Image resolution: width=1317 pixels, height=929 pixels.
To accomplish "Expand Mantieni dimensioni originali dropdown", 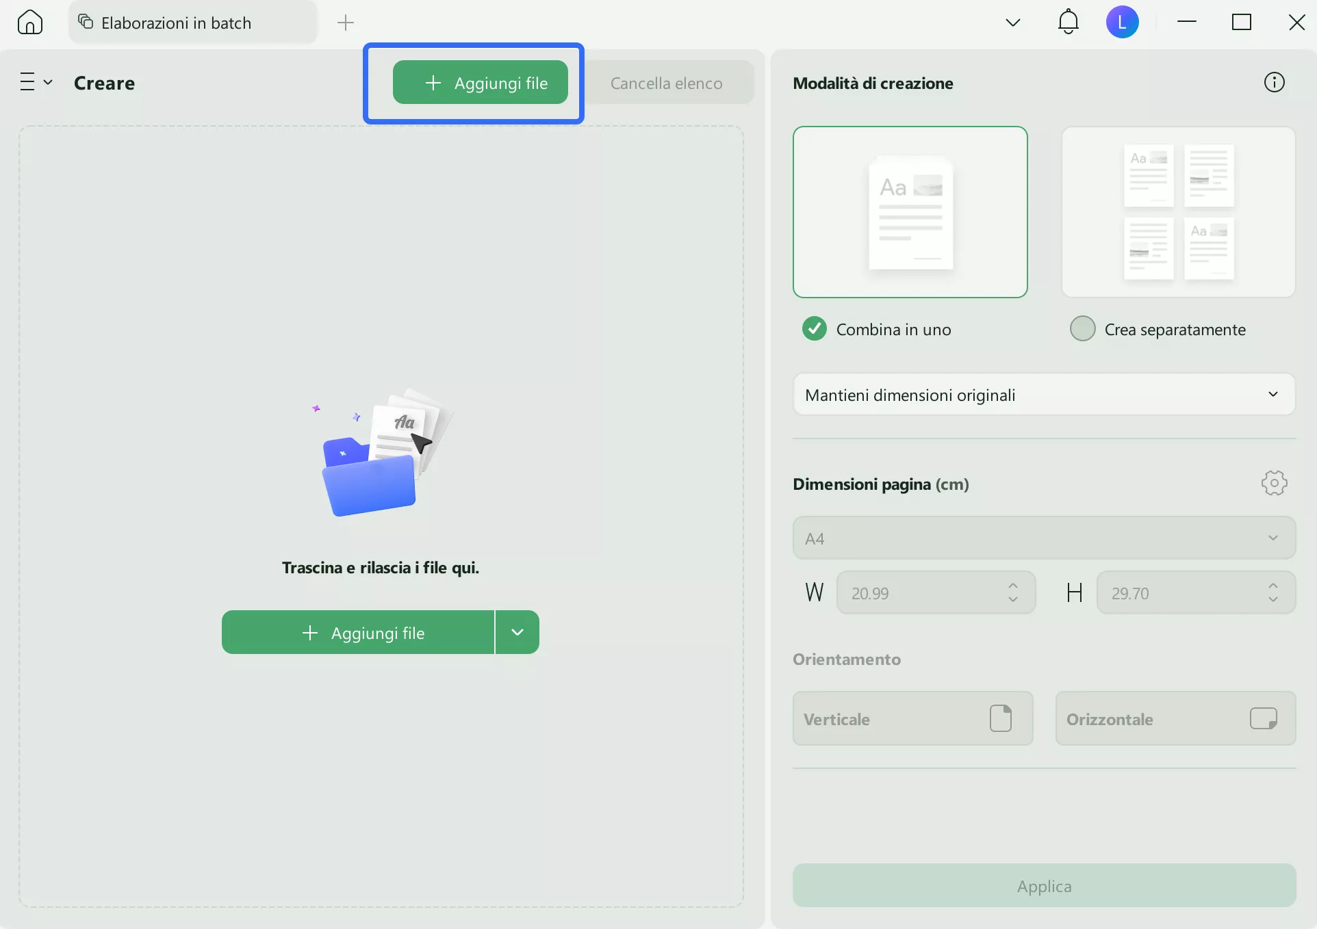I will [1044, 395].
